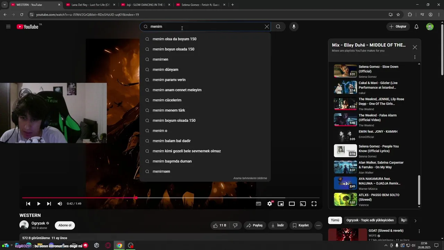Start voice search with microphone

[294, 27]
